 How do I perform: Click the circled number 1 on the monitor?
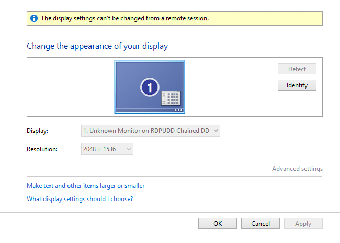pos(150,87)
